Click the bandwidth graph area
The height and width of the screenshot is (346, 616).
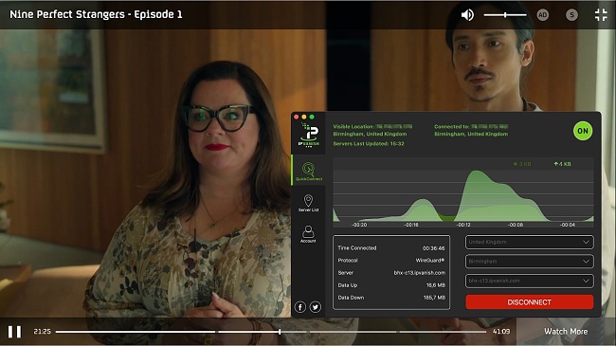click(x=463, y=191)
